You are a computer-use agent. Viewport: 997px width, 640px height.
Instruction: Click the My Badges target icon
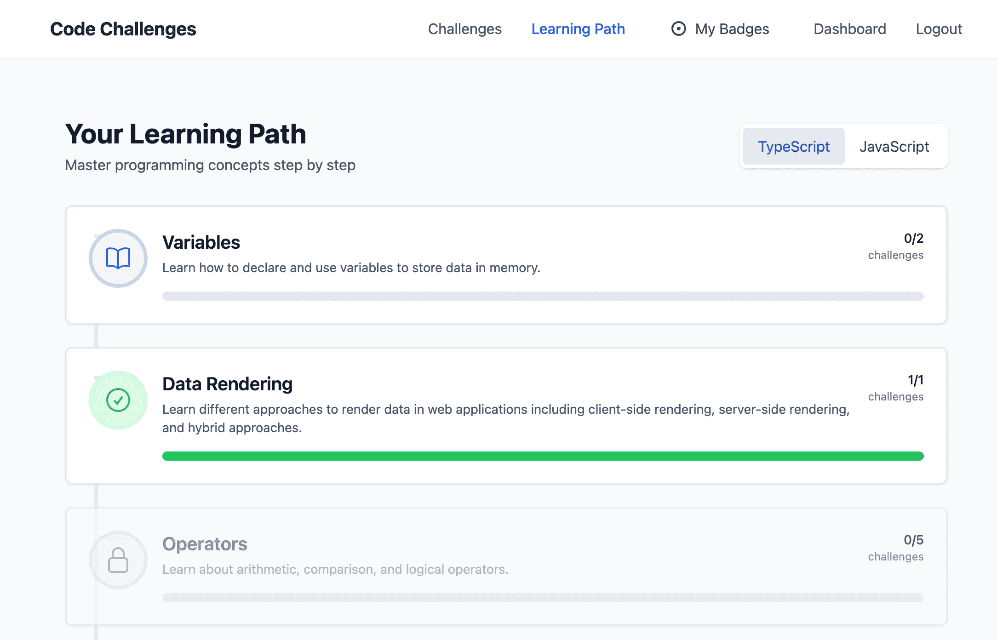click(678, 29)
